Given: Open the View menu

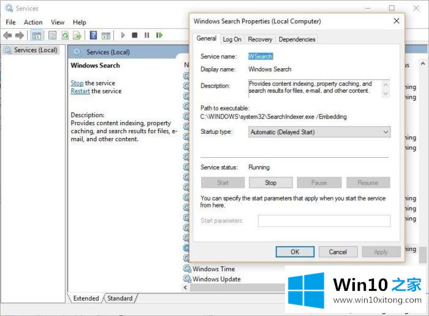Looking at the screenshot, I should pyautogui.click(x=58, y=22).
